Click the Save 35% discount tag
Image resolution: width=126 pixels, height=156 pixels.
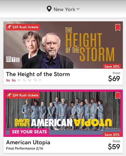(x=112, y=66)
